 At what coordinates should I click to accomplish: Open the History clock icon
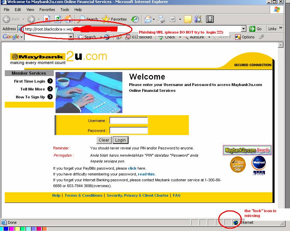[135, 19]
